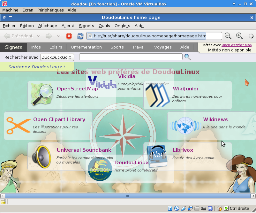Click Librivox book with headphones icon
Image resolution: width=256 pixels, height=213 pixels.
[157, 156]
